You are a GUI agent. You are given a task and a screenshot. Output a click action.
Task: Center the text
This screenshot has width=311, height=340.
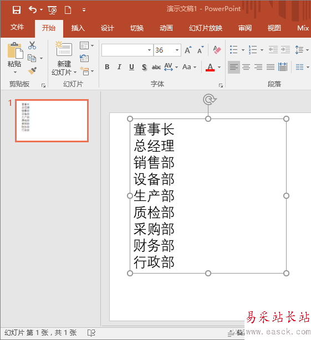click(x=246, y=67)
